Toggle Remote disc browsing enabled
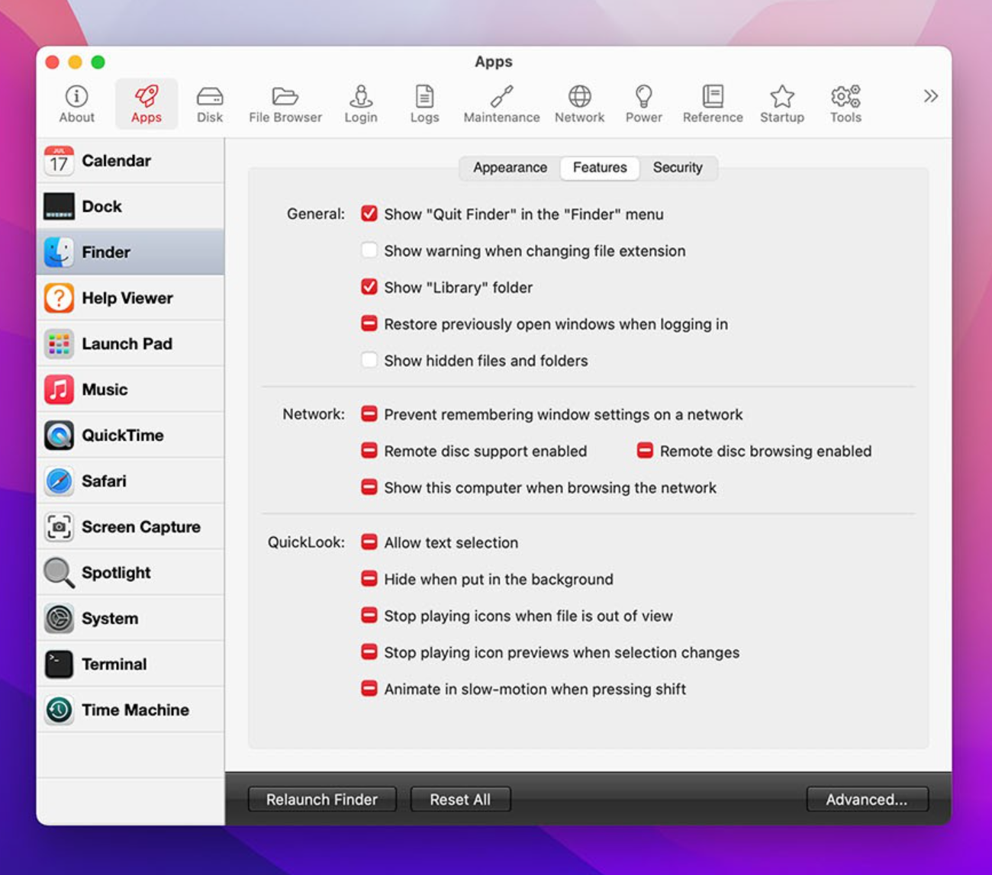 coord(645,451)
